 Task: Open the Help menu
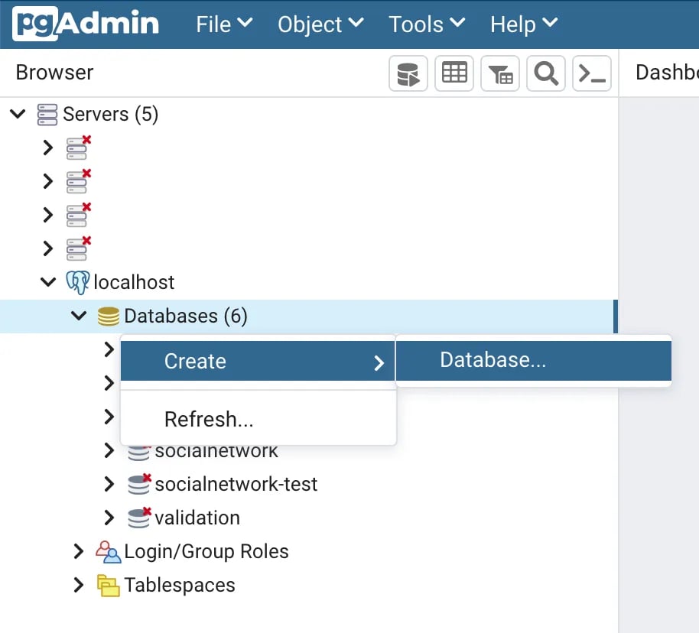(523, 24)
